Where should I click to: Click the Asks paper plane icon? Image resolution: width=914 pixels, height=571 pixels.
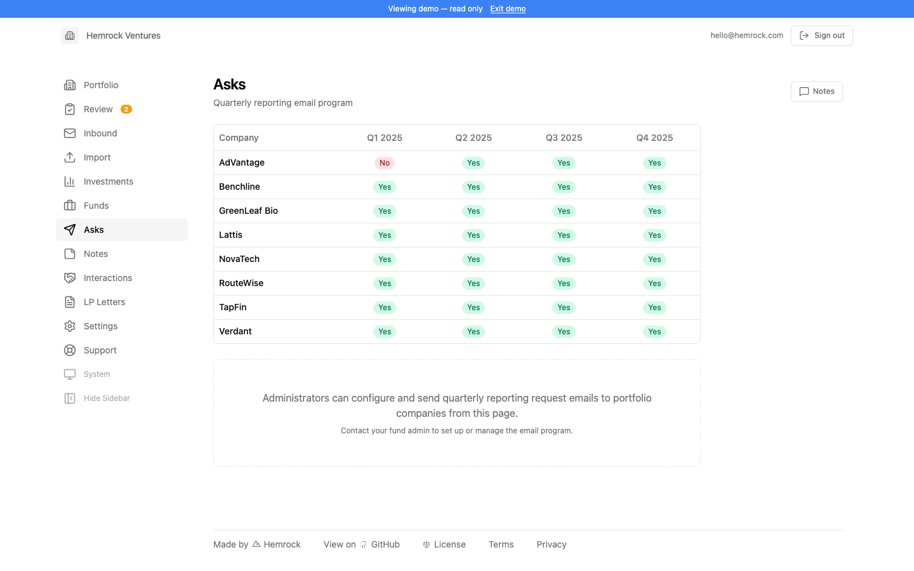70,230
